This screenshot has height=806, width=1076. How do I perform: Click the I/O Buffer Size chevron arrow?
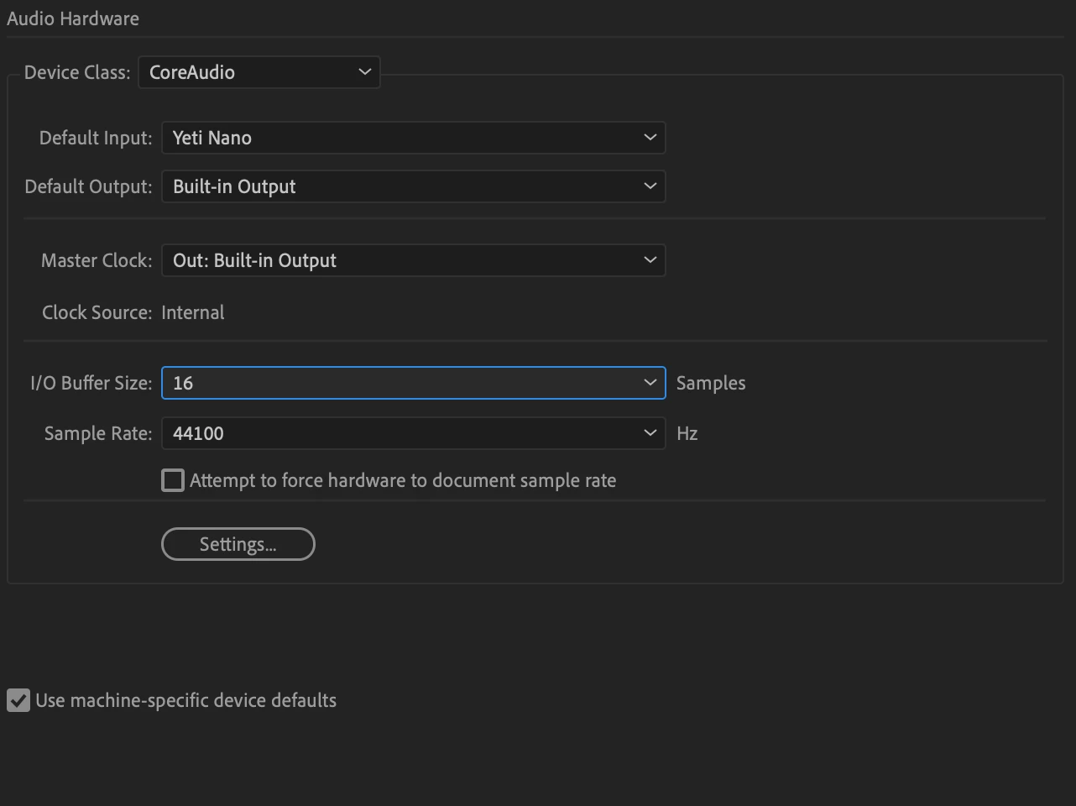pos(650,383)
